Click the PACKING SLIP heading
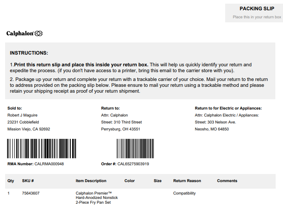This screenshot has width=283, height=207. point(257,8)
